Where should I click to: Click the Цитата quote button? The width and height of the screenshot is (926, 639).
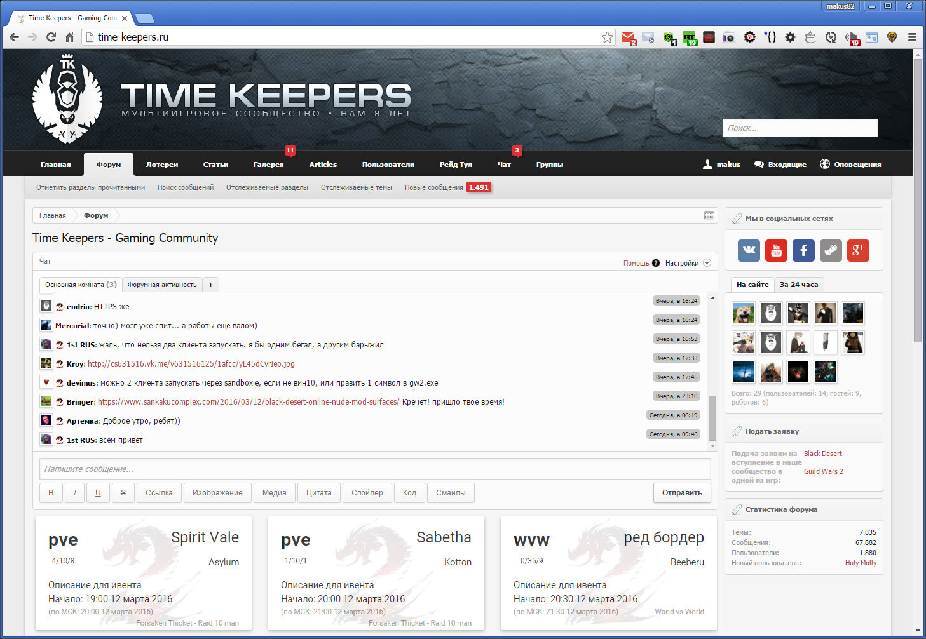pyautogui.click(x=318, y=493)
